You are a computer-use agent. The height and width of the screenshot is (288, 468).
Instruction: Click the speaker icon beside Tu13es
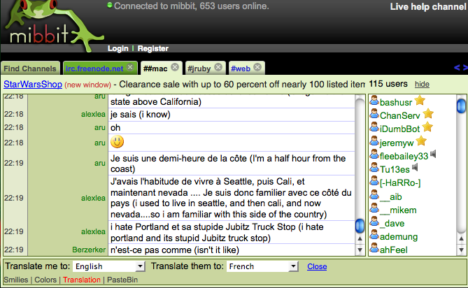[x=415, y=167]
